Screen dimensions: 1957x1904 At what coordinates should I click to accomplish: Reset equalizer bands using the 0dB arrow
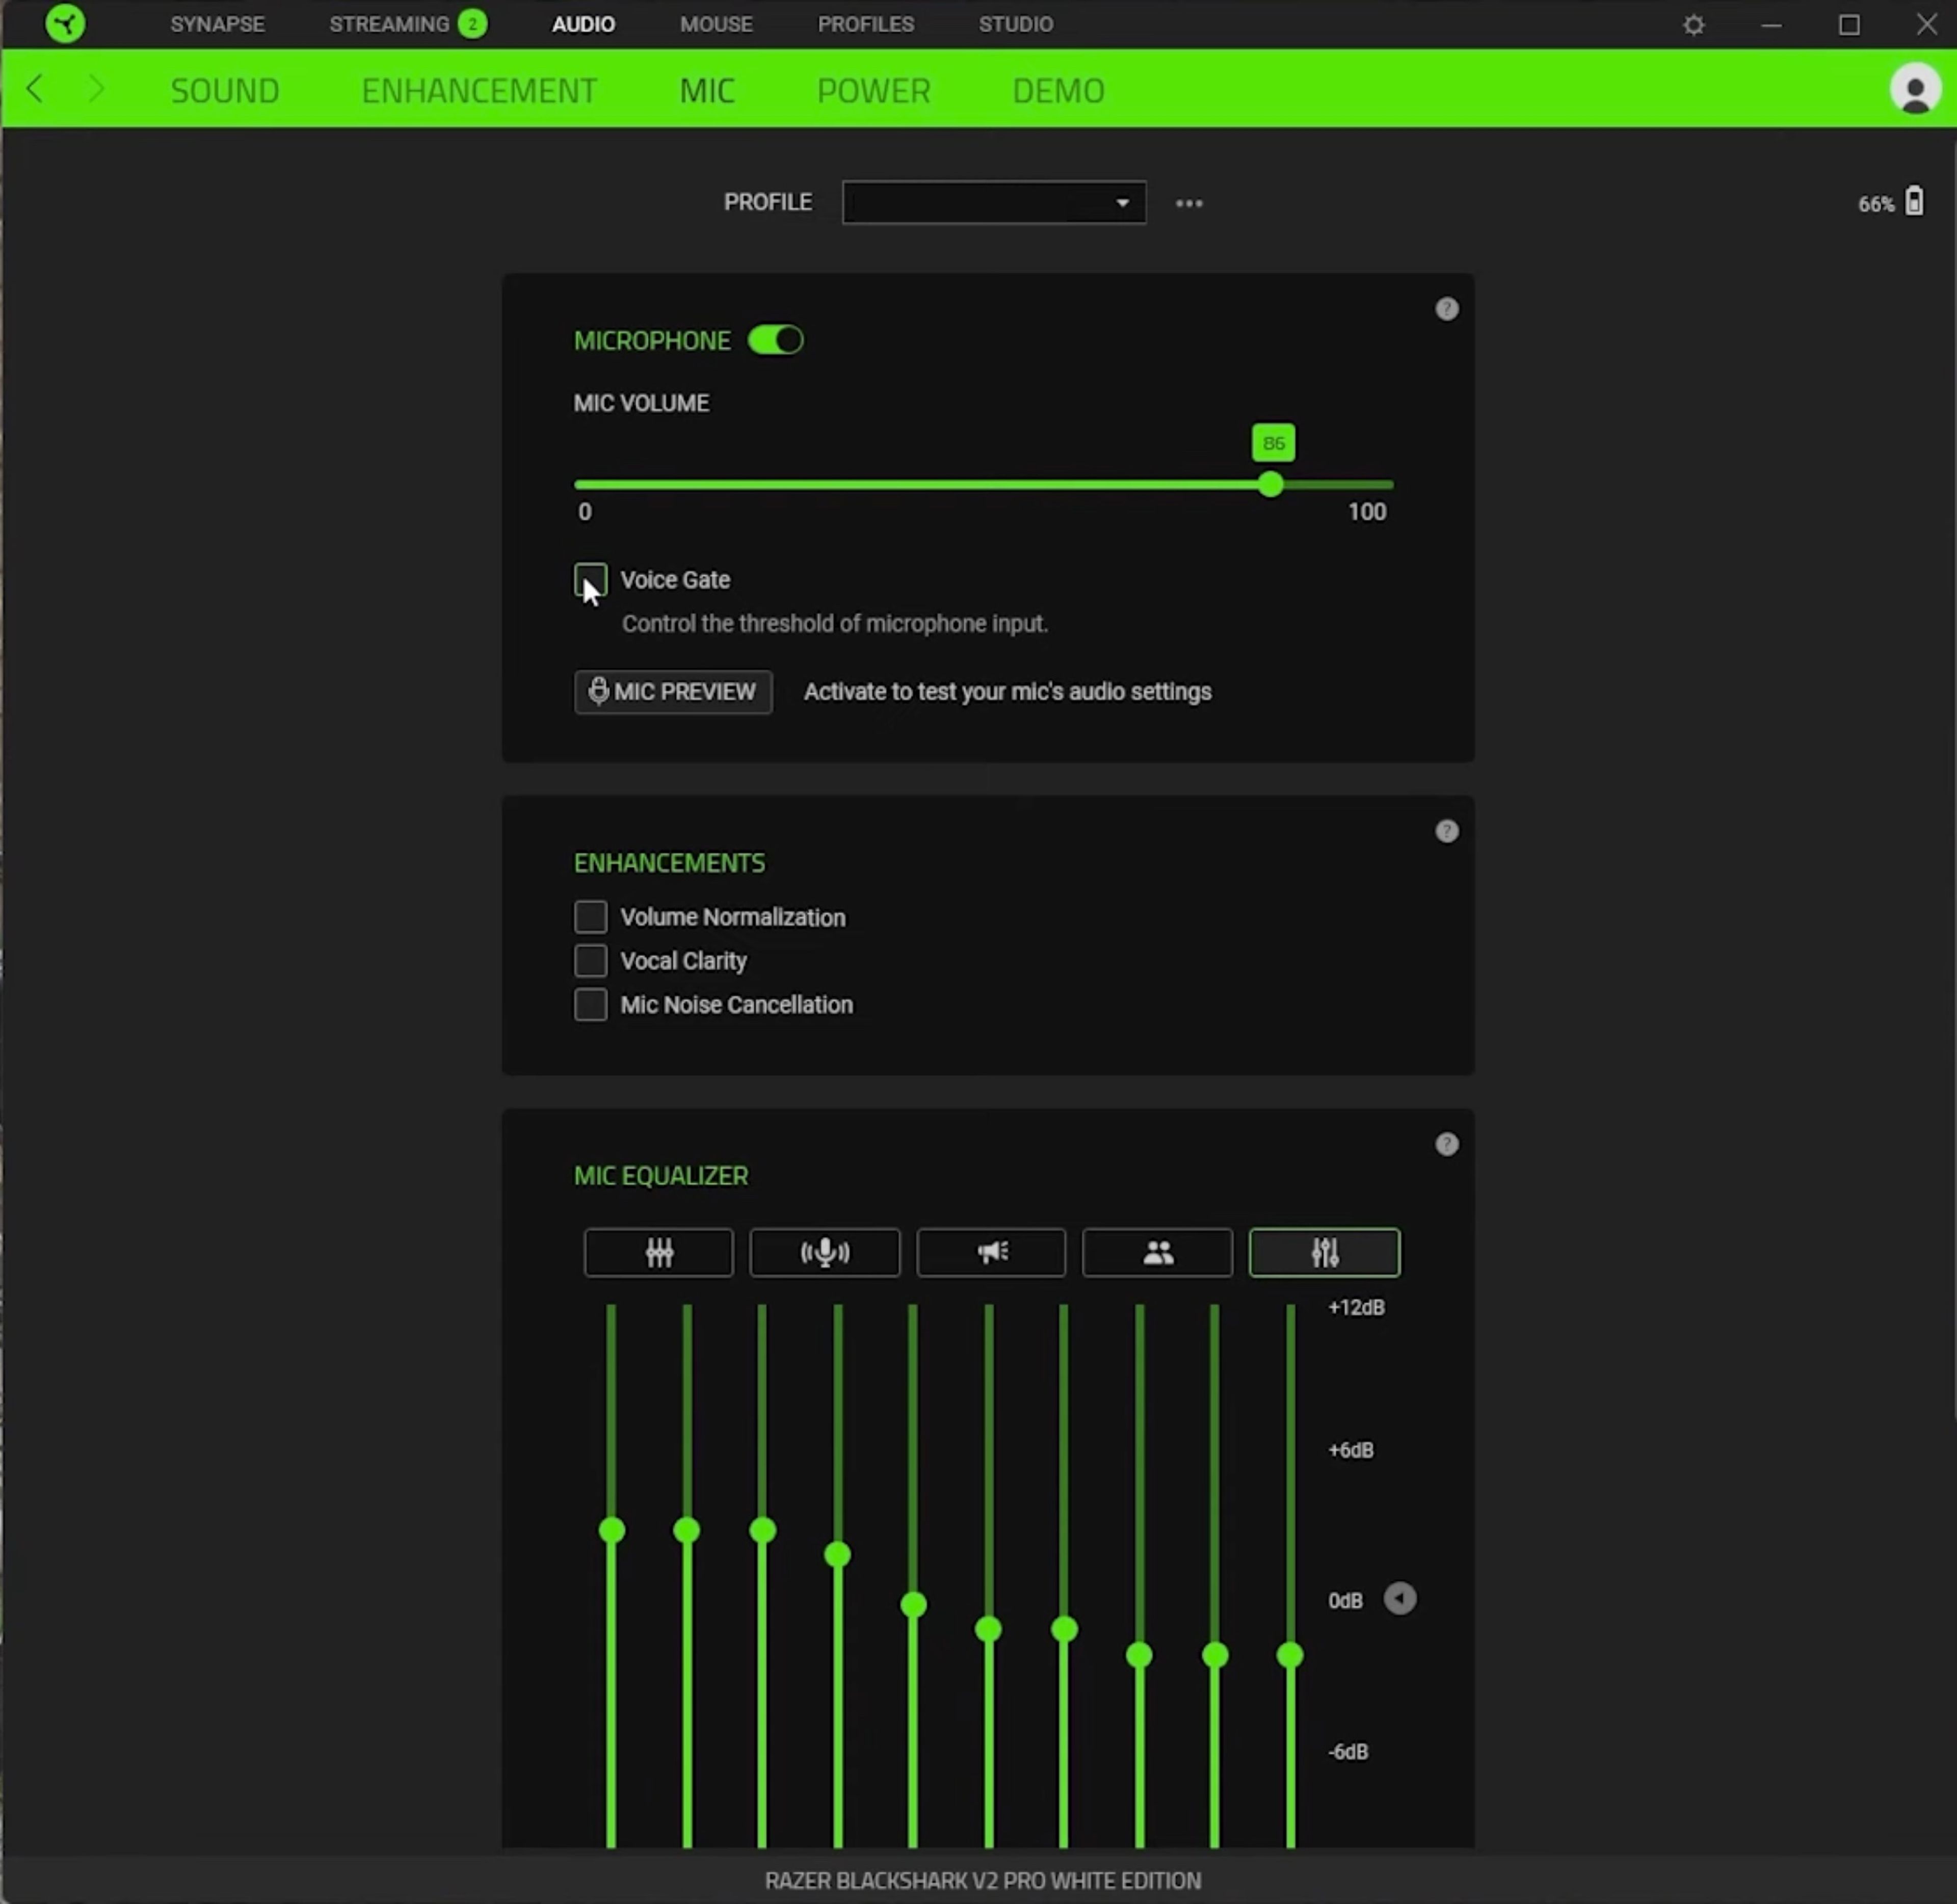(1400, 1599)
